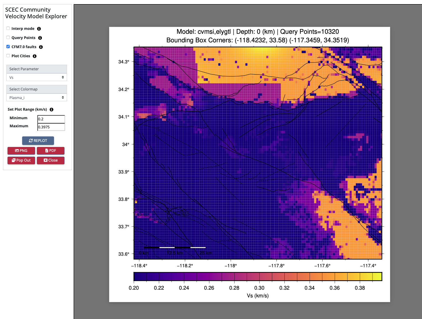Click the yellow end of the Vs colorbar

point(377,276)
